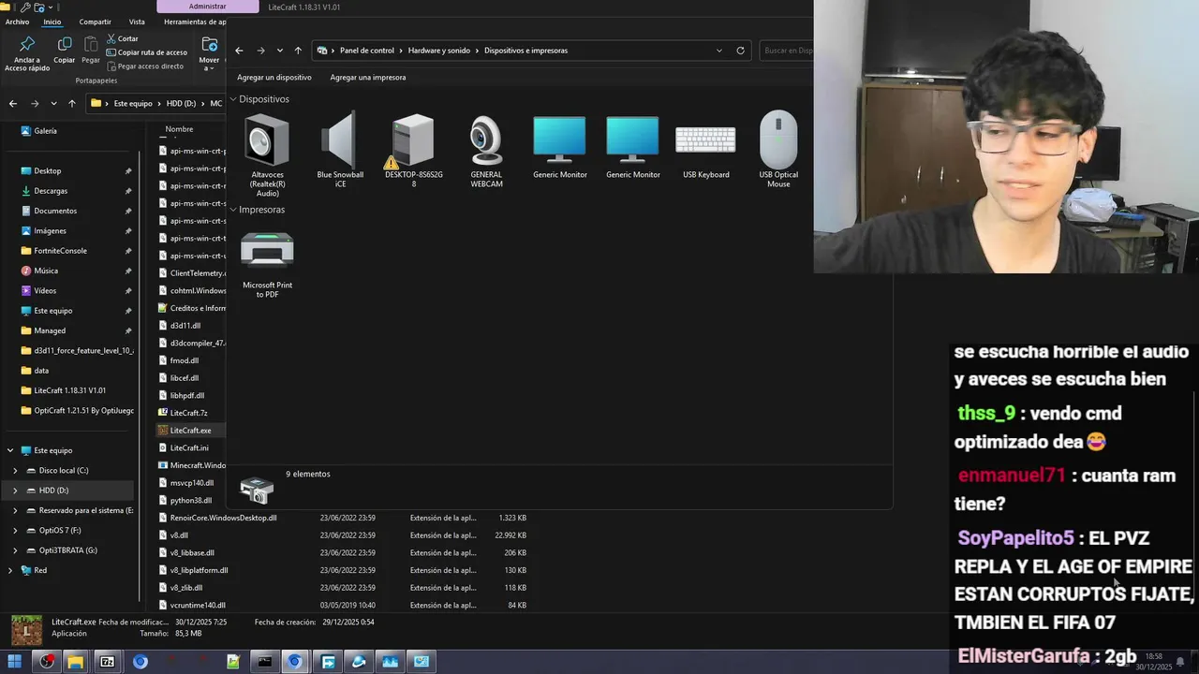Open recent locations dropdown in Control Panel
Image resolution: width=1199 pixels, height=674 pixels.
tap(279, 51)
